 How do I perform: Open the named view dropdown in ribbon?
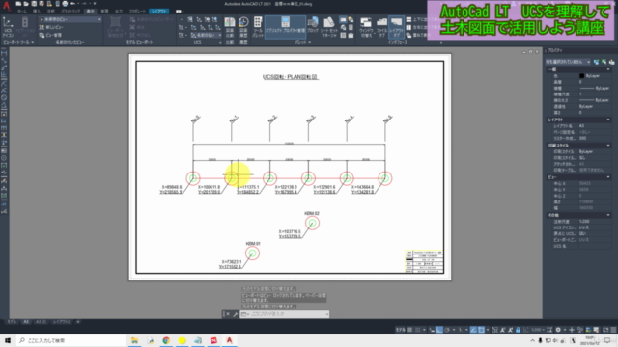[70, 19]
